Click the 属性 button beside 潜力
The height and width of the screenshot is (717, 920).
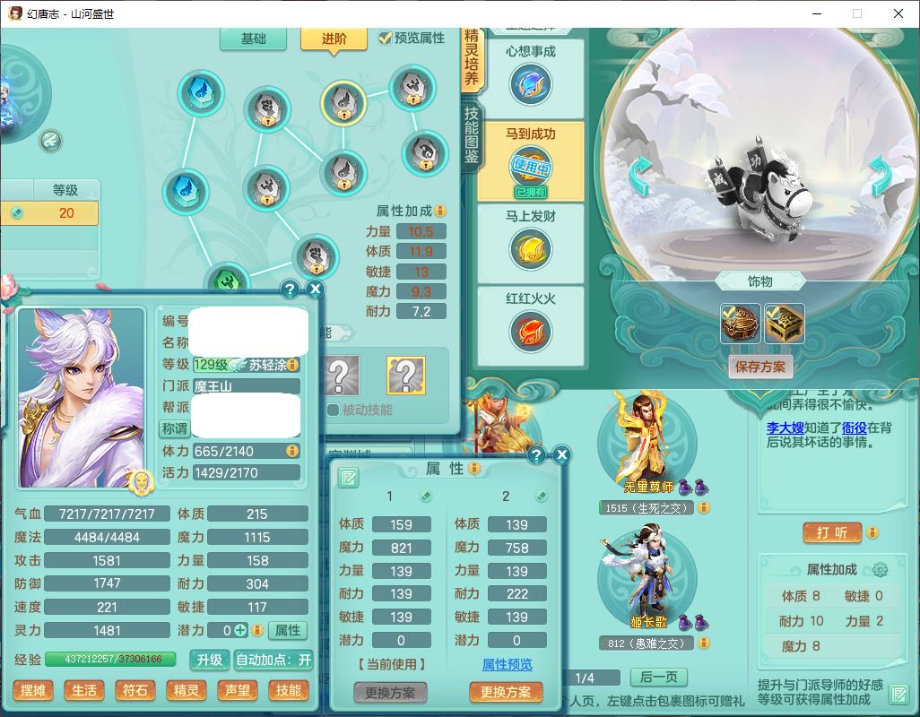pos(288,630)
